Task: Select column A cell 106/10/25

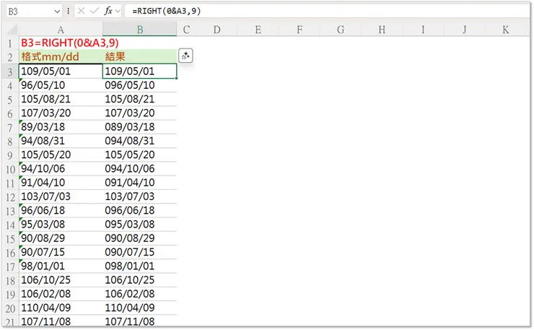Action: tap(61, 280)
